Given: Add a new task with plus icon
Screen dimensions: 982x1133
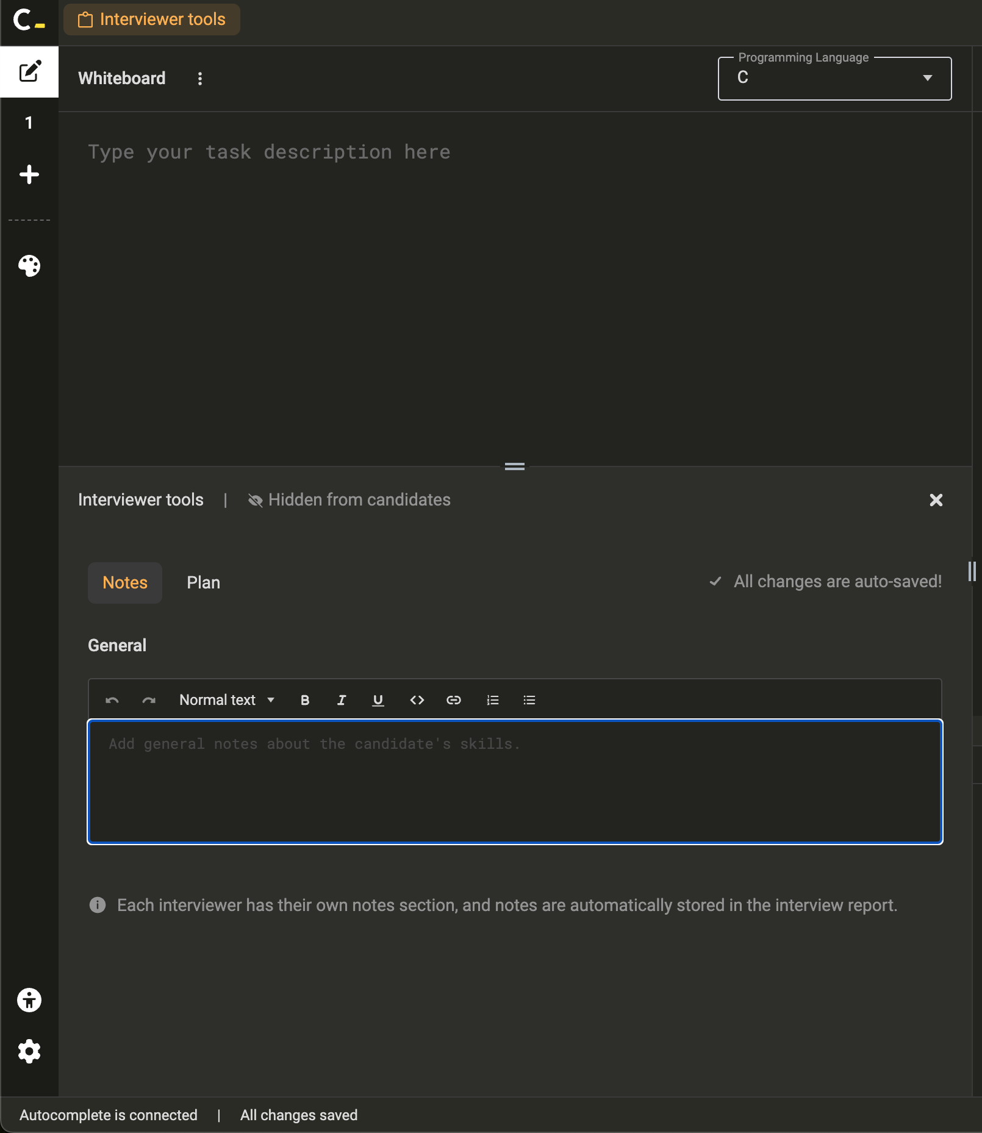Looking at the screenshot, I should [x=29, y=174].
